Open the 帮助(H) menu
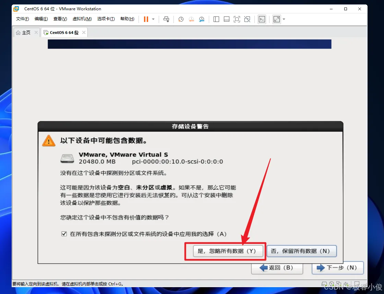The width and height of the screenshot is (384, 294). pyautogui.click(x=127, y=19)
